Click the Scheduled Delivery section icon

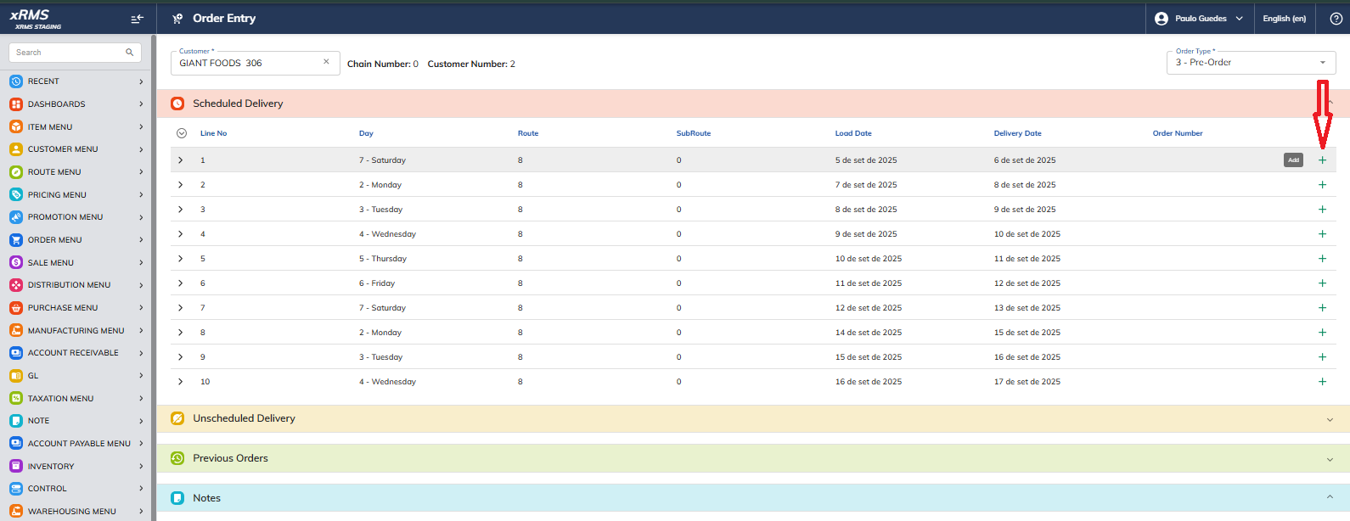point(177,104)
